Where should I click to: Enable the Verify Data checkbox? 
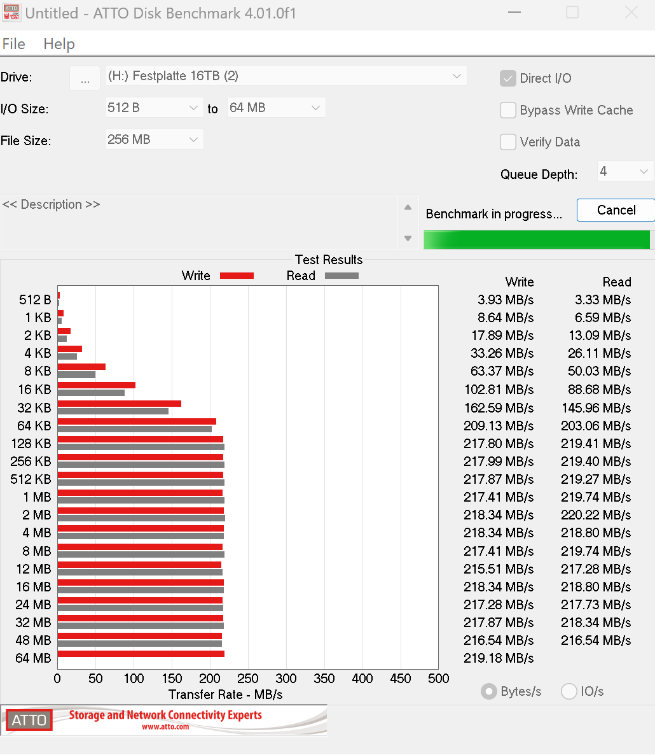tap(508, 141)
